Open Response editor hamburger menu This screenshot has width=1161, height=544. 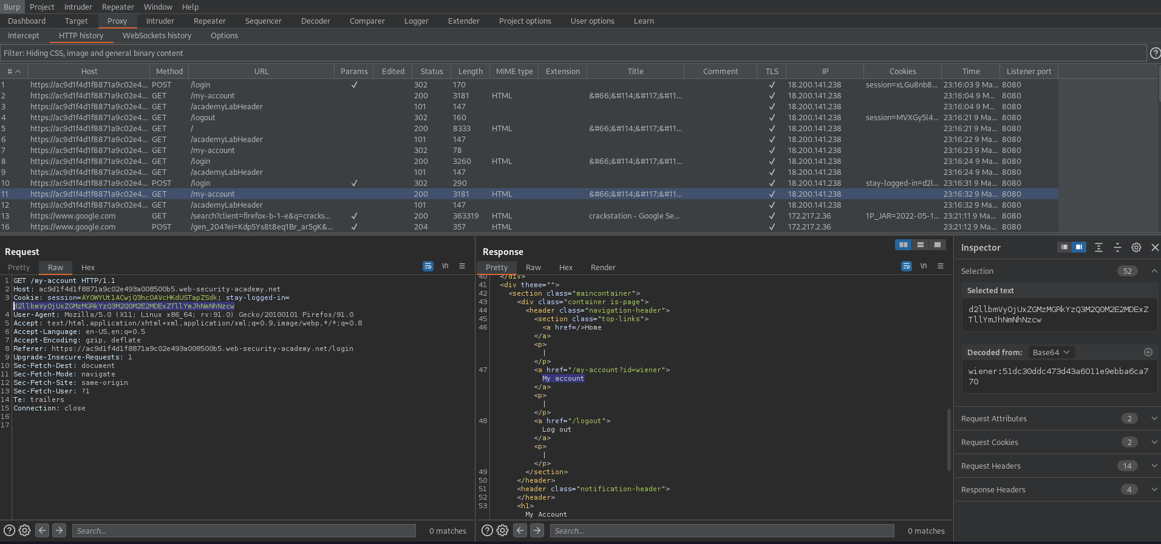(941, 266)
